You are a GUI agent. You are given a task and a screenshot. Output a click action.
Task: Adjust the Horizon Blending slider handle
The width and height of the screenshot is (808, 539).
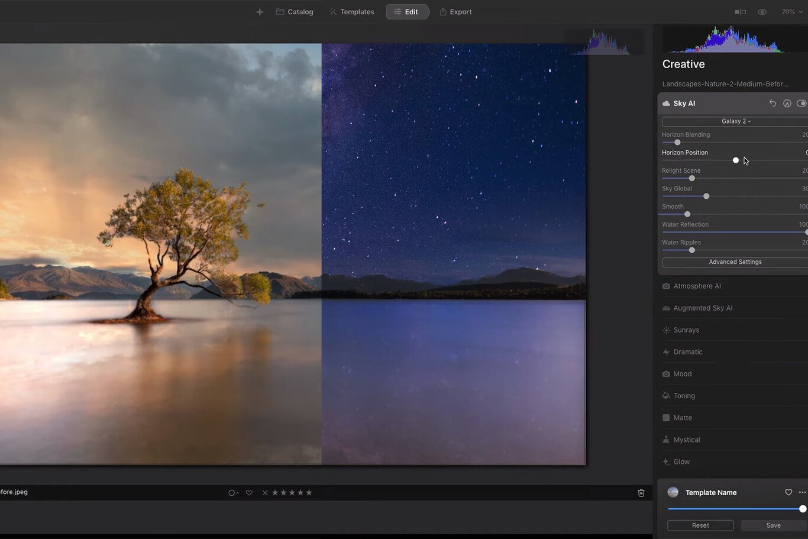[677, 143]
